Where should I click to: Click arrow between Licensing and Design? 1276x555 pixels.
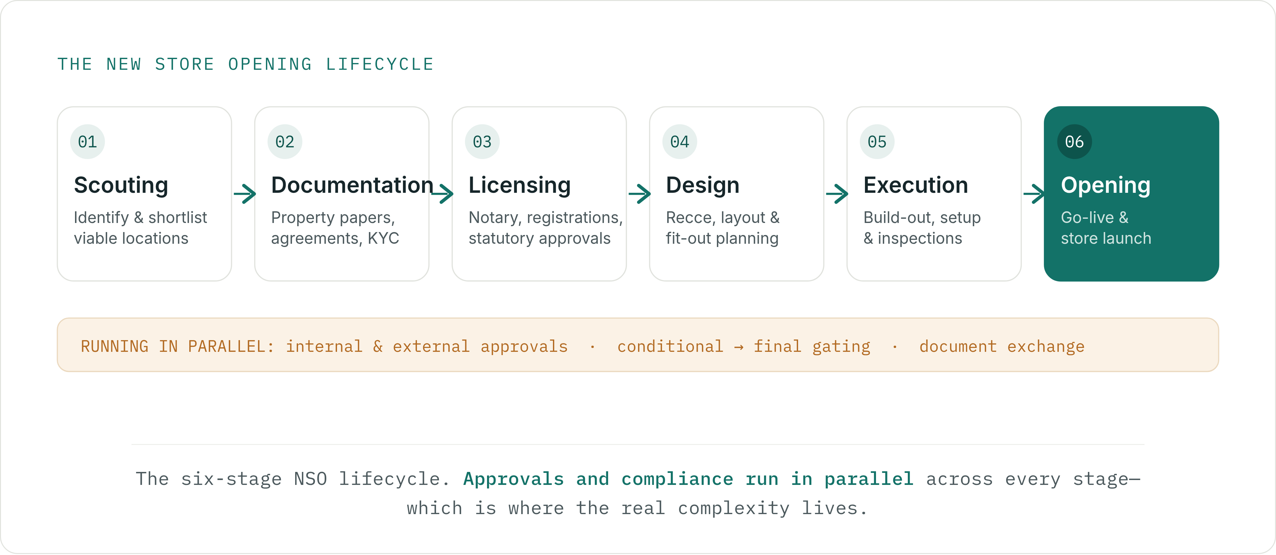tap(640, 193)
